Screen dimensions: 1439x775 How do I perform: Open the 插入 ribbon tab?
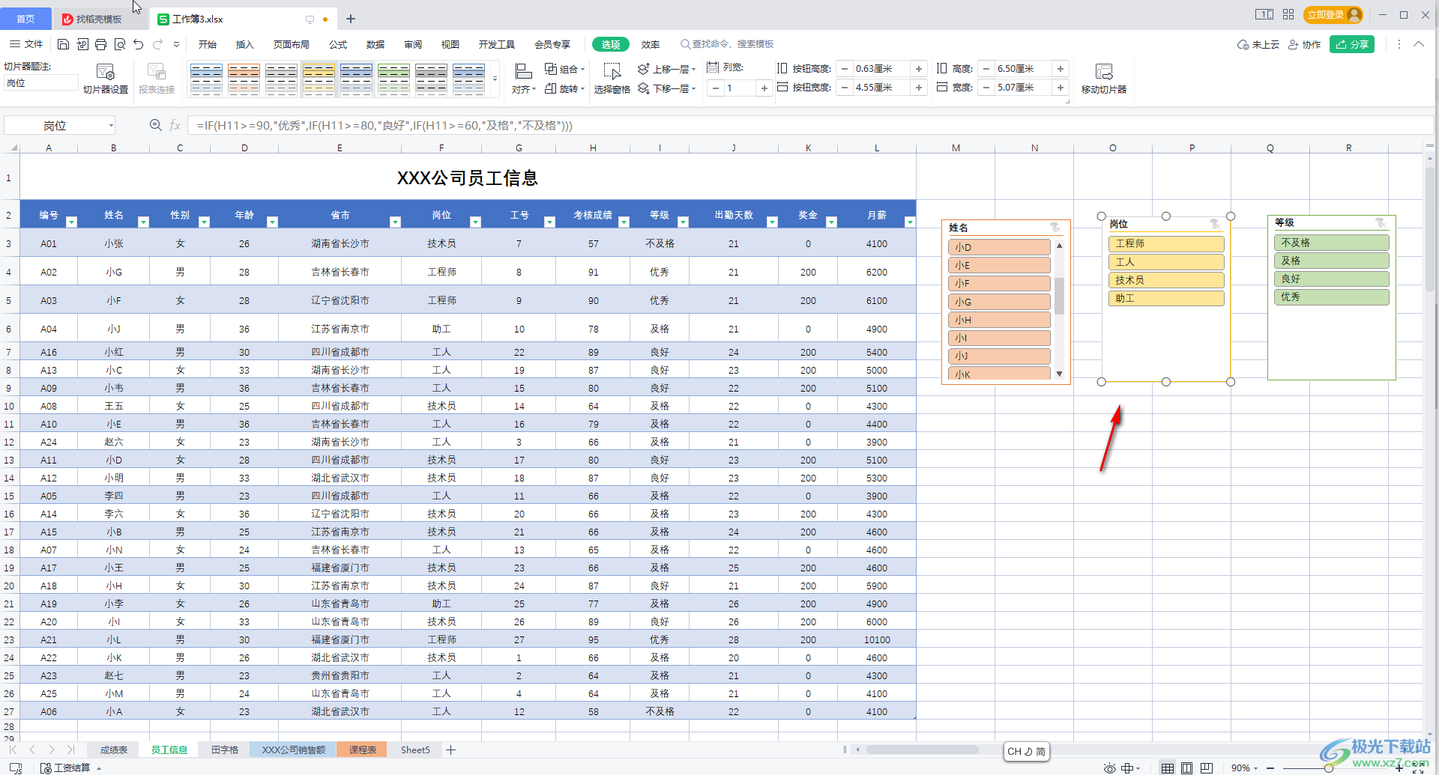point(245,44)
